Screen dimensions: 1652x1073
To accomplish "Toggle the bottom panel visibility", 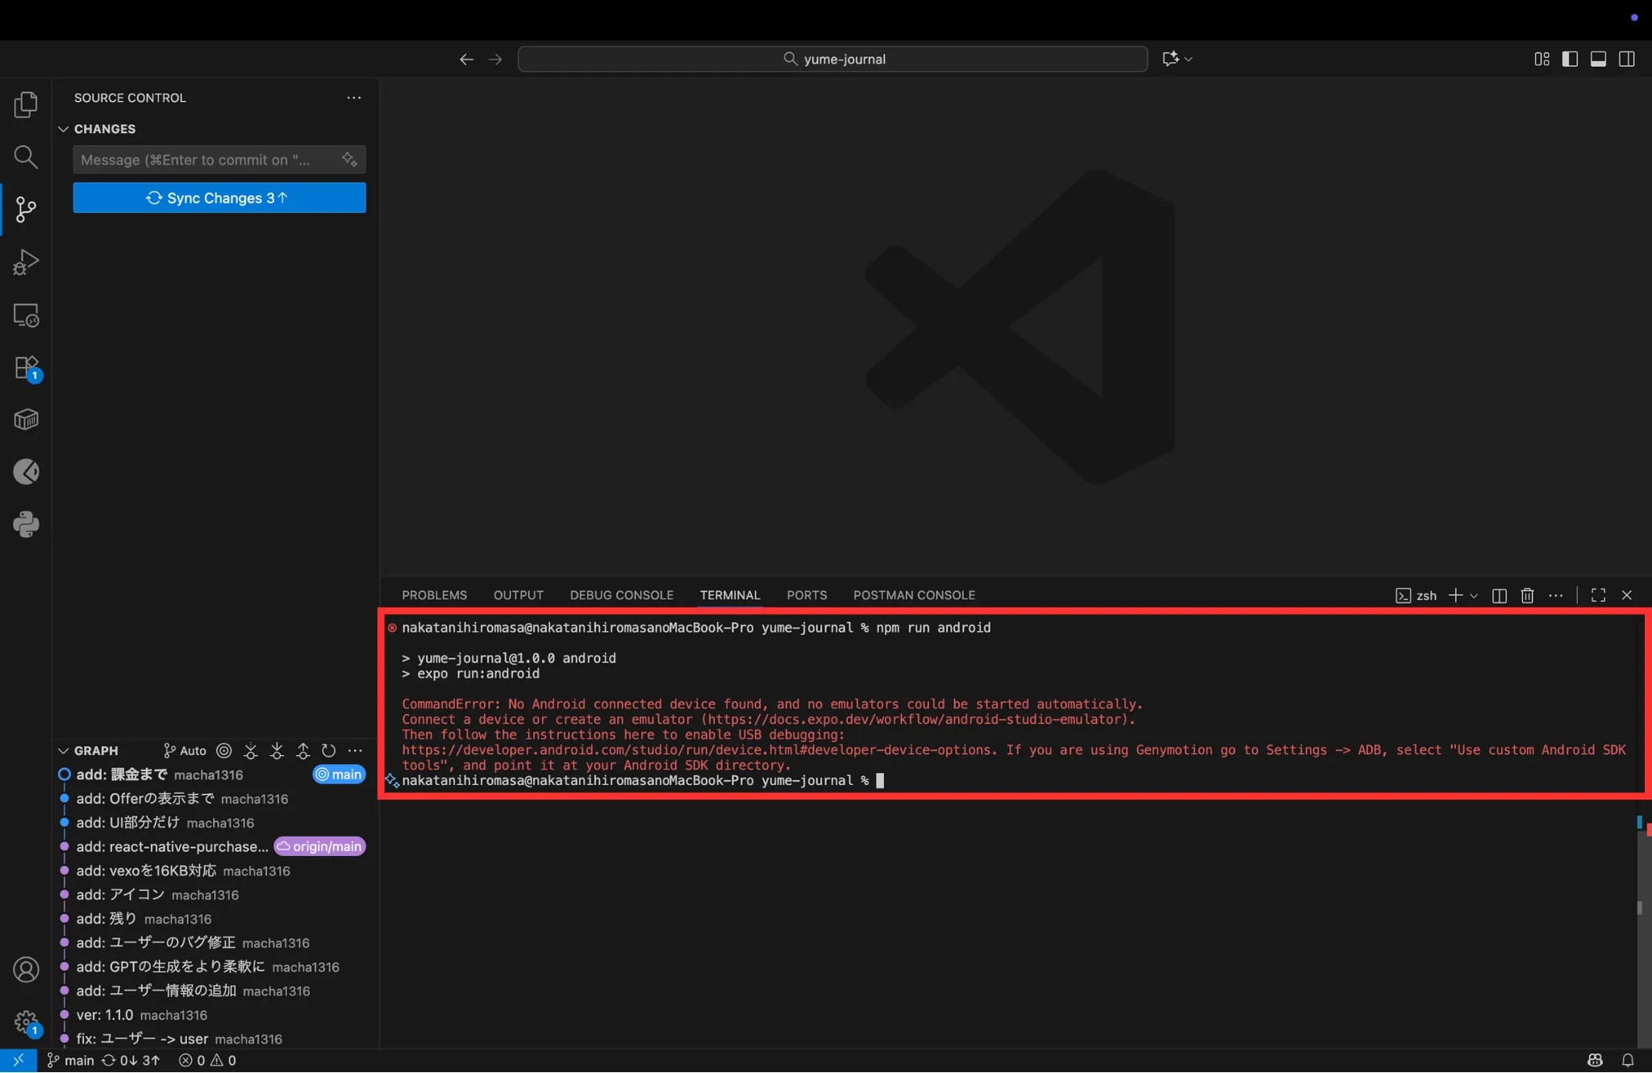I will pyautogui.click(x=1598, y=59).
